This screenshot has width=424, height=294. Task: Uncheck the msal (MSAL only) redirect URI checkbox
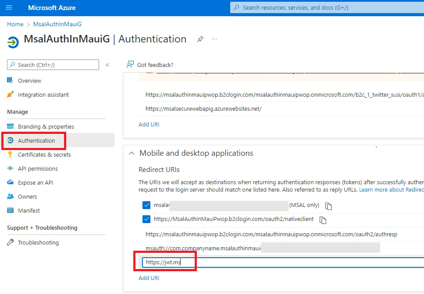pos(146,205)
